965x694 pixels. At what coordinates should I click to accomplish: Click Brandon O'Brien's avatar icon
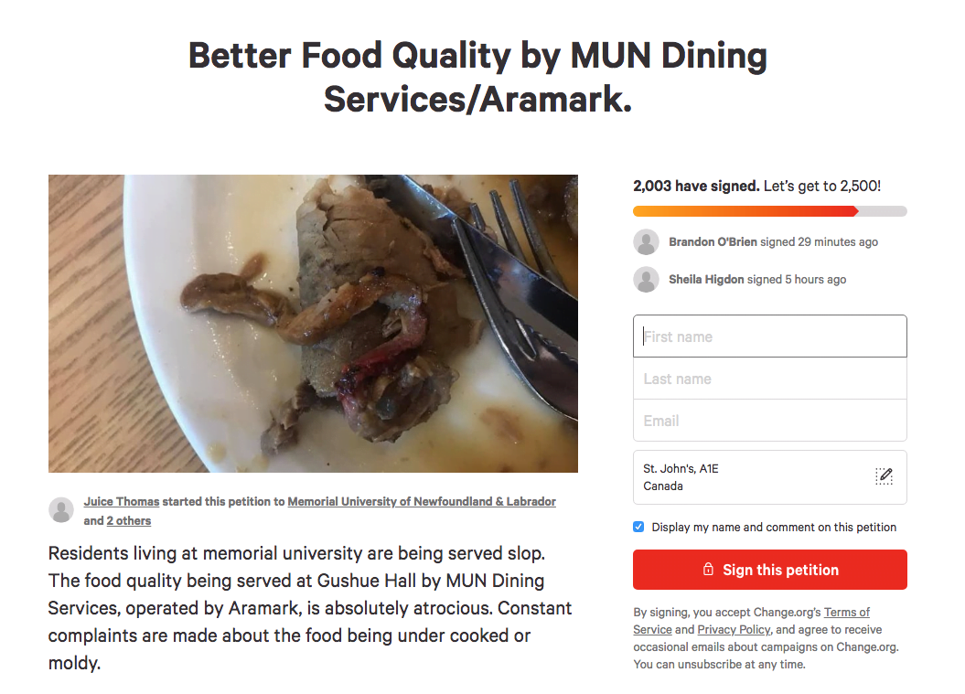click(x=647, y=242)
